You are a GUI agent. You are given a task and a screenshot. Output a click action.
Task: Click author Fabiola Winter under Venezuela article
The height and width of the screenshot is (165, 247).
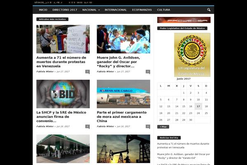[45, 71]
